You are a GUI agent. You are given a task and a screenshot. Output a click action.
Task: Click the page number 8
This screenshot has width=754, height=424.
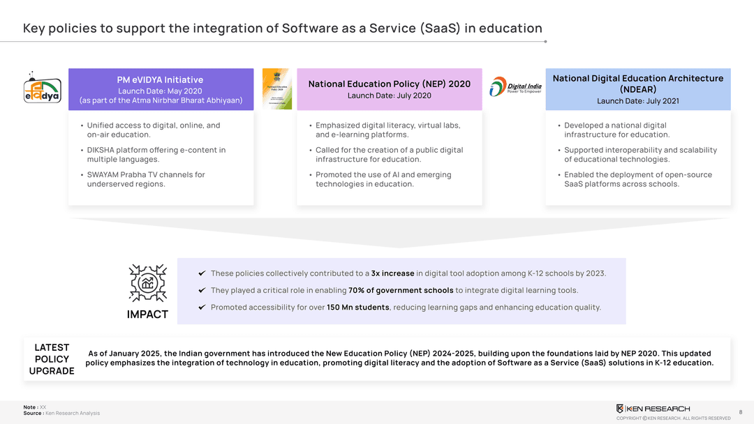(740, 412)
